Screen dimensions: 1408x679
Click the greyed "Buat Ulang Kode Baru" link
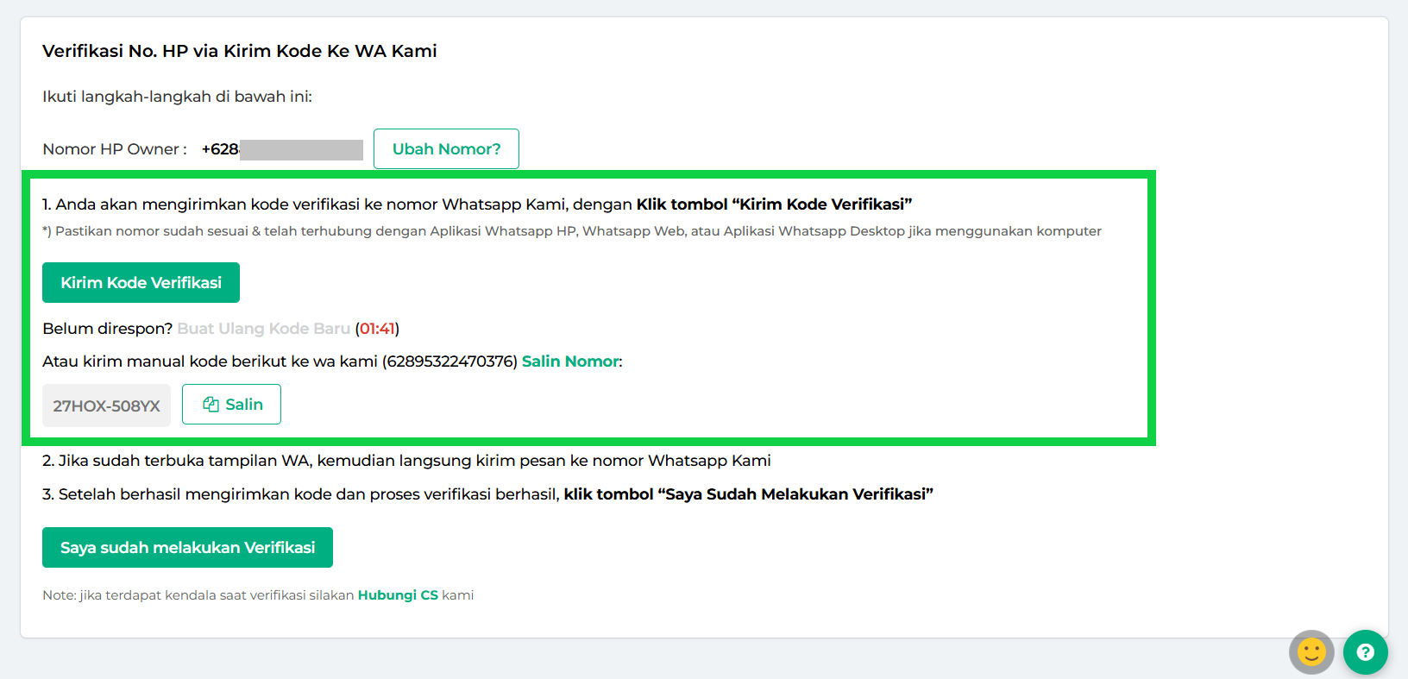point(263,329)
